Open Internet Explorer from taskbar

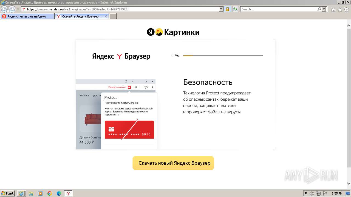[x=21, y=193]
